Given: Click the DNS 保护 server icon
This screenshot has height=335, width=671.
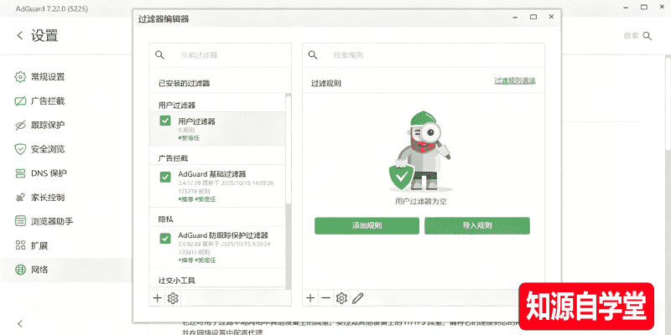Looking at the screenshot, I should pyautogui.click(x=20, y=173).
